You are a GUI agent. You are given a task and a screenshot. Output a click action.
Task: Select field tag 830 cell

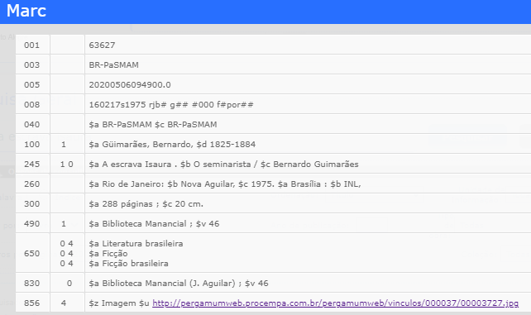(31, 284)
